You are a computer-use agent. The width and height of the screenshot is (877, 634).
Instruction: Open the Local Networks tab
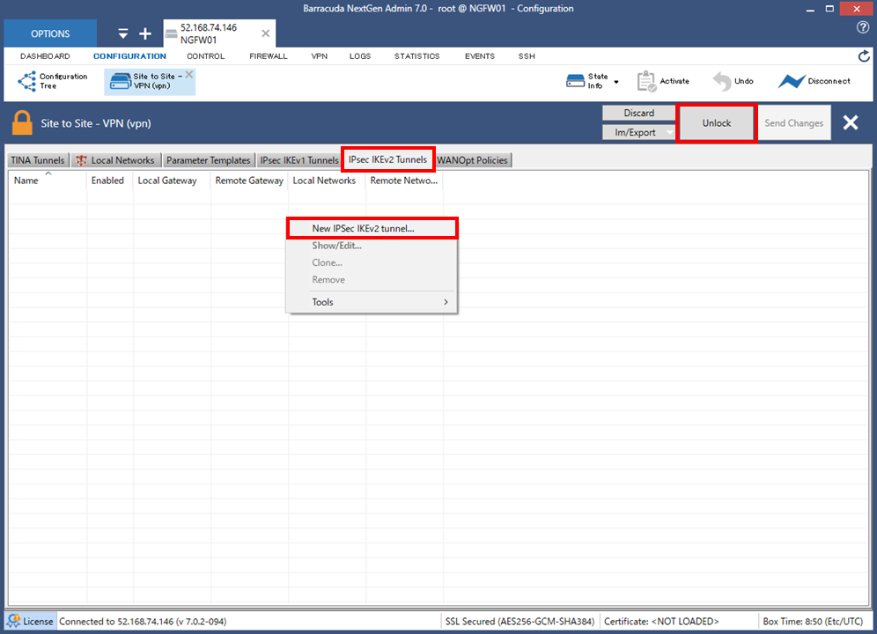(x=116, y=160)
